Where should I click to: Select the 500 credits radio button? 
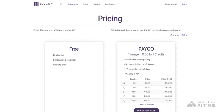coord(124,87)
